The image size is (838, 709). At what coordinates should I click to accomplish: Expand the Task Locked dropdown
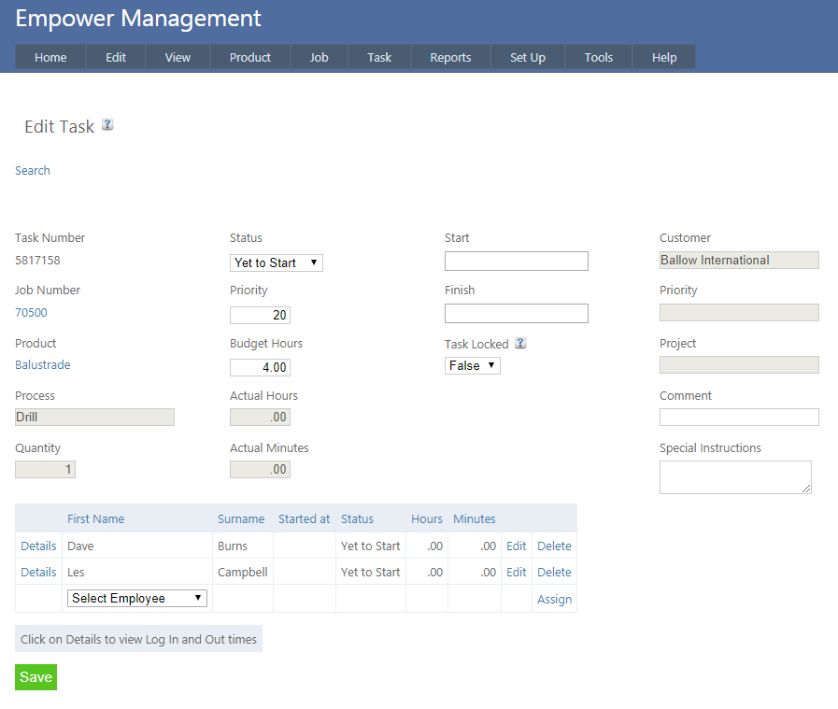[472, 366]
